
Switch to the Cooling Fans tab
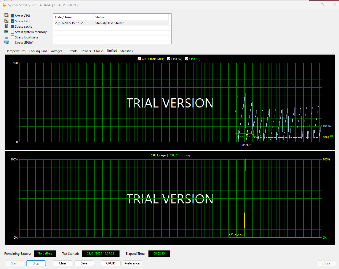coord(38,51)
